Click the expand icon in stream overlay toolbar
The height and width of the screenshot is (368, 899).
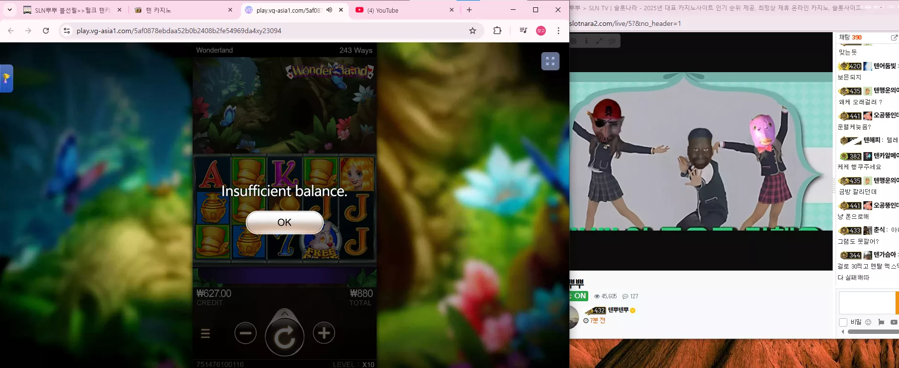coord(599,41)
